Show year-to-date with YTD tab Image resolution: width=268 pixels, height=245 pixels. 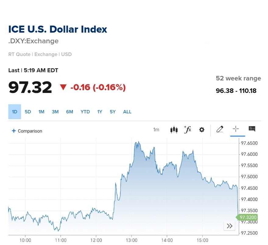85,112
